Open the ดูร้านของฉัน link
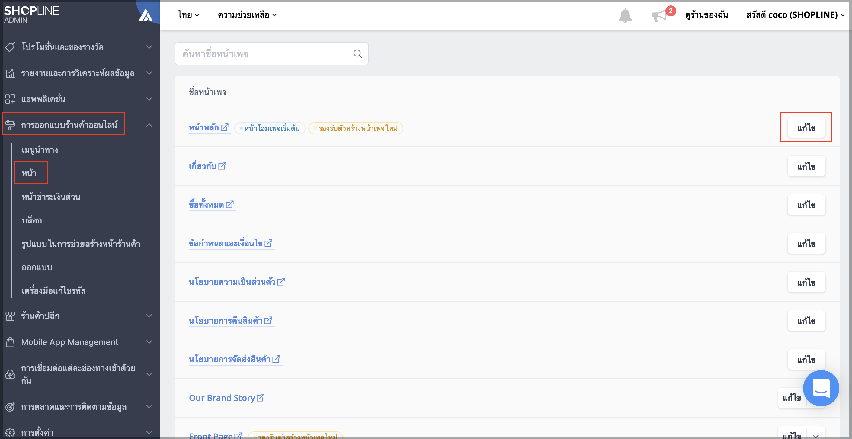Image resolution: width=852 pixels, height=439 pixels. click(x=706, y=15)
